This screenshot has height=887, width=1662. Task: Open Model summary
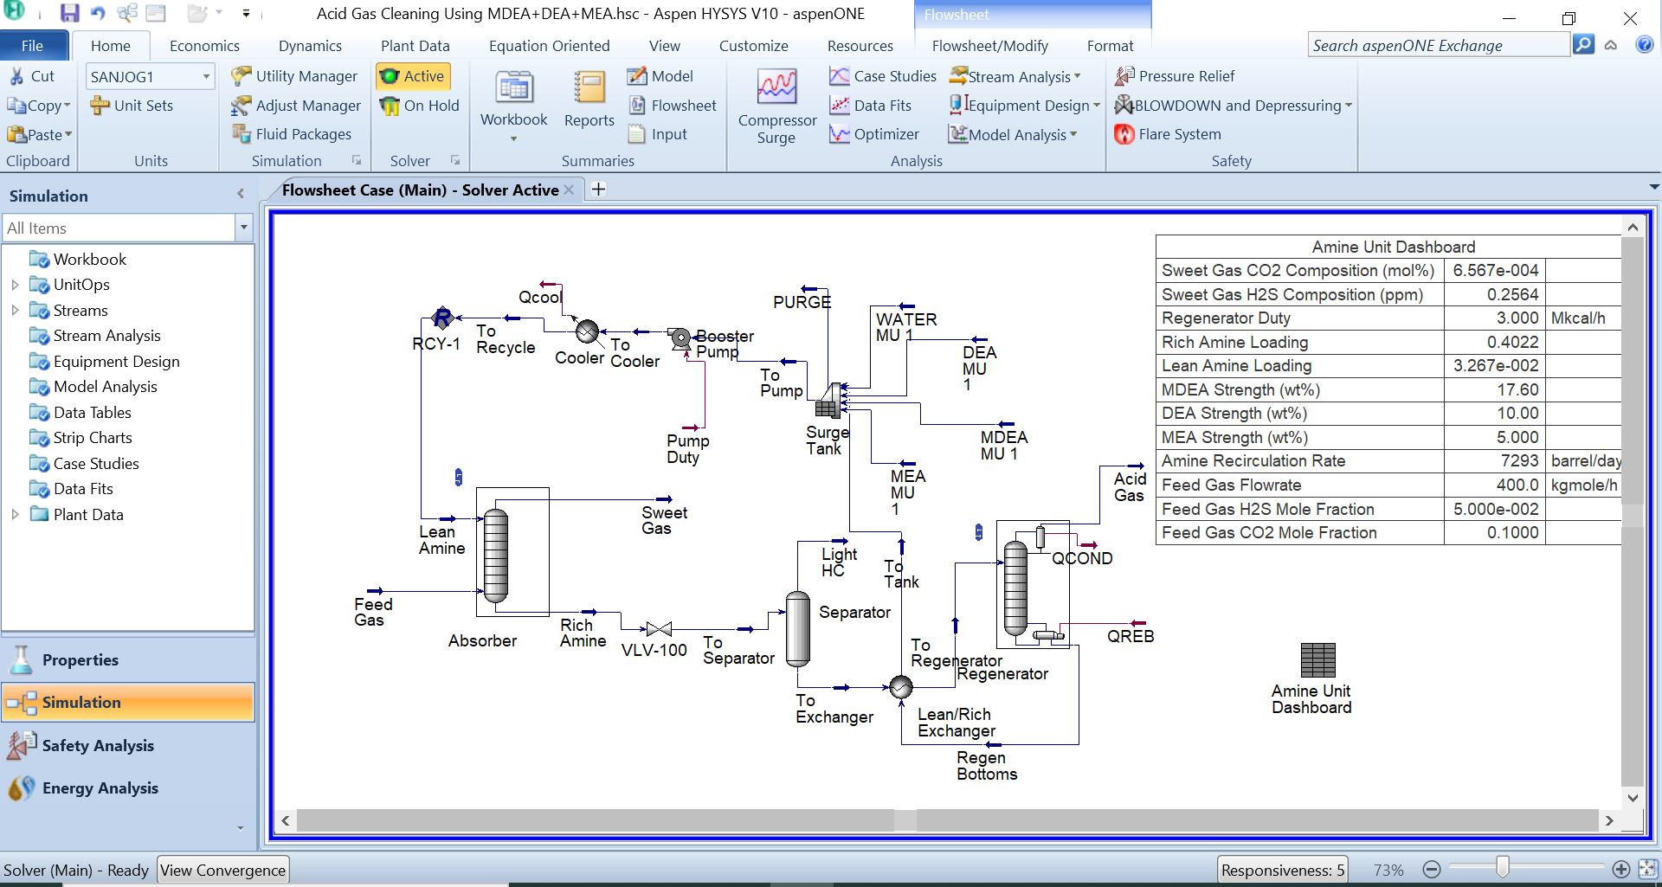(x=660, y=76)
